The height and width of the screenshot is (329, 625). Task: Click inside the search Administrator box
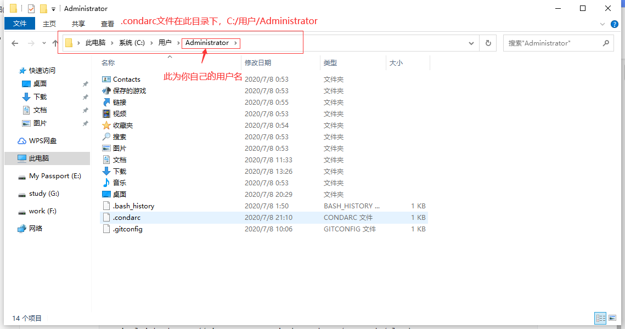(549, 43)
